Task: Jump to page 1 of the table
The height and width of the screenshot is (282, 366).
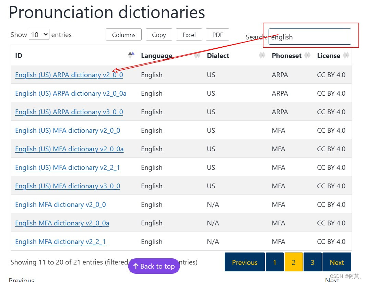Action: click(x=274, y=262)
